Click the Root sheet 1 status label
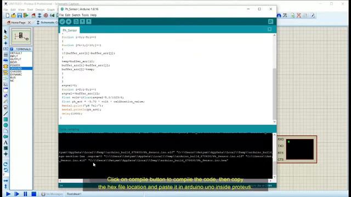351x197 pixels. click(x=74, y=194)
